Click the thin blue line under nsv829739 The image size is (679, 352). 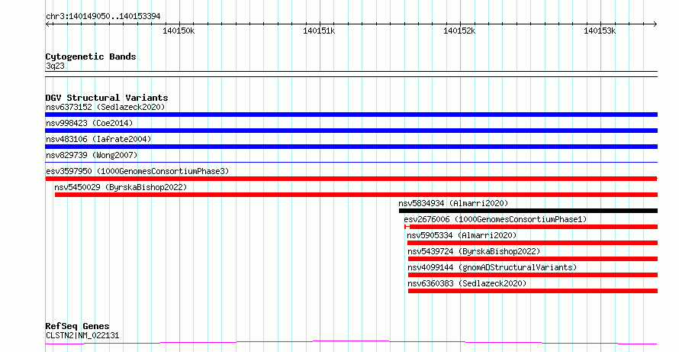(351, 163)
